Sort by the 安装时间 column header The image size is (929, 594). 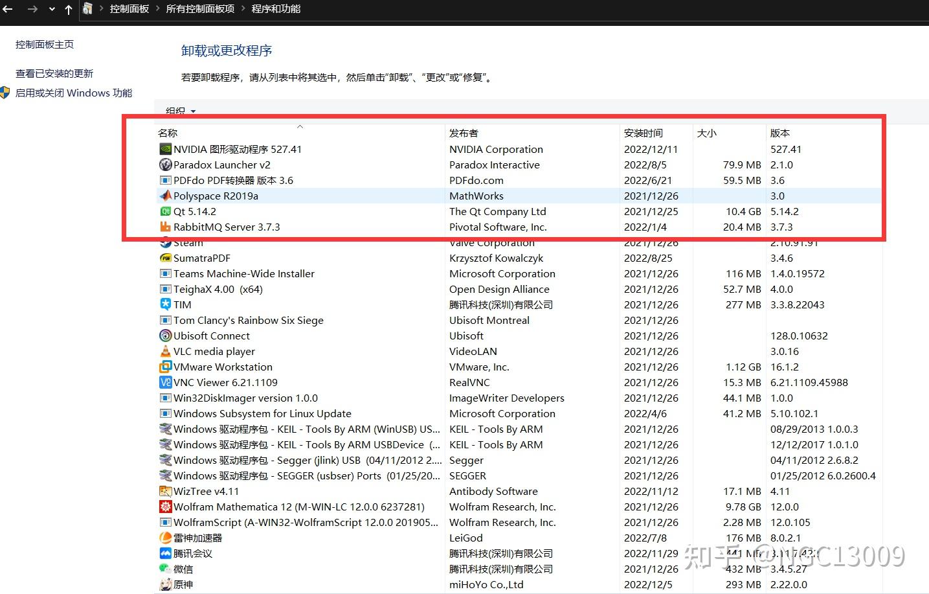pos(656,133)
